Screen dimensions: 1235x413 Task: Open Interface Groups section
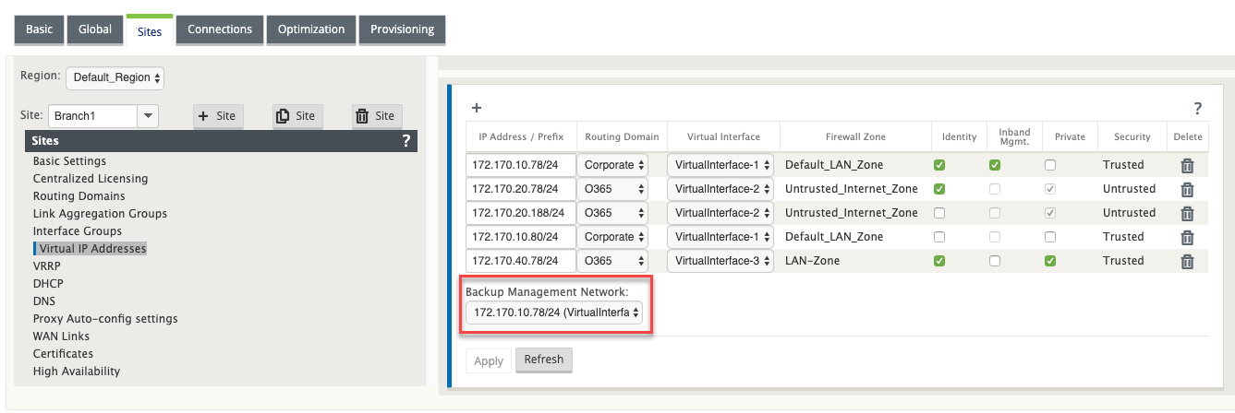(x=77, y=231)
